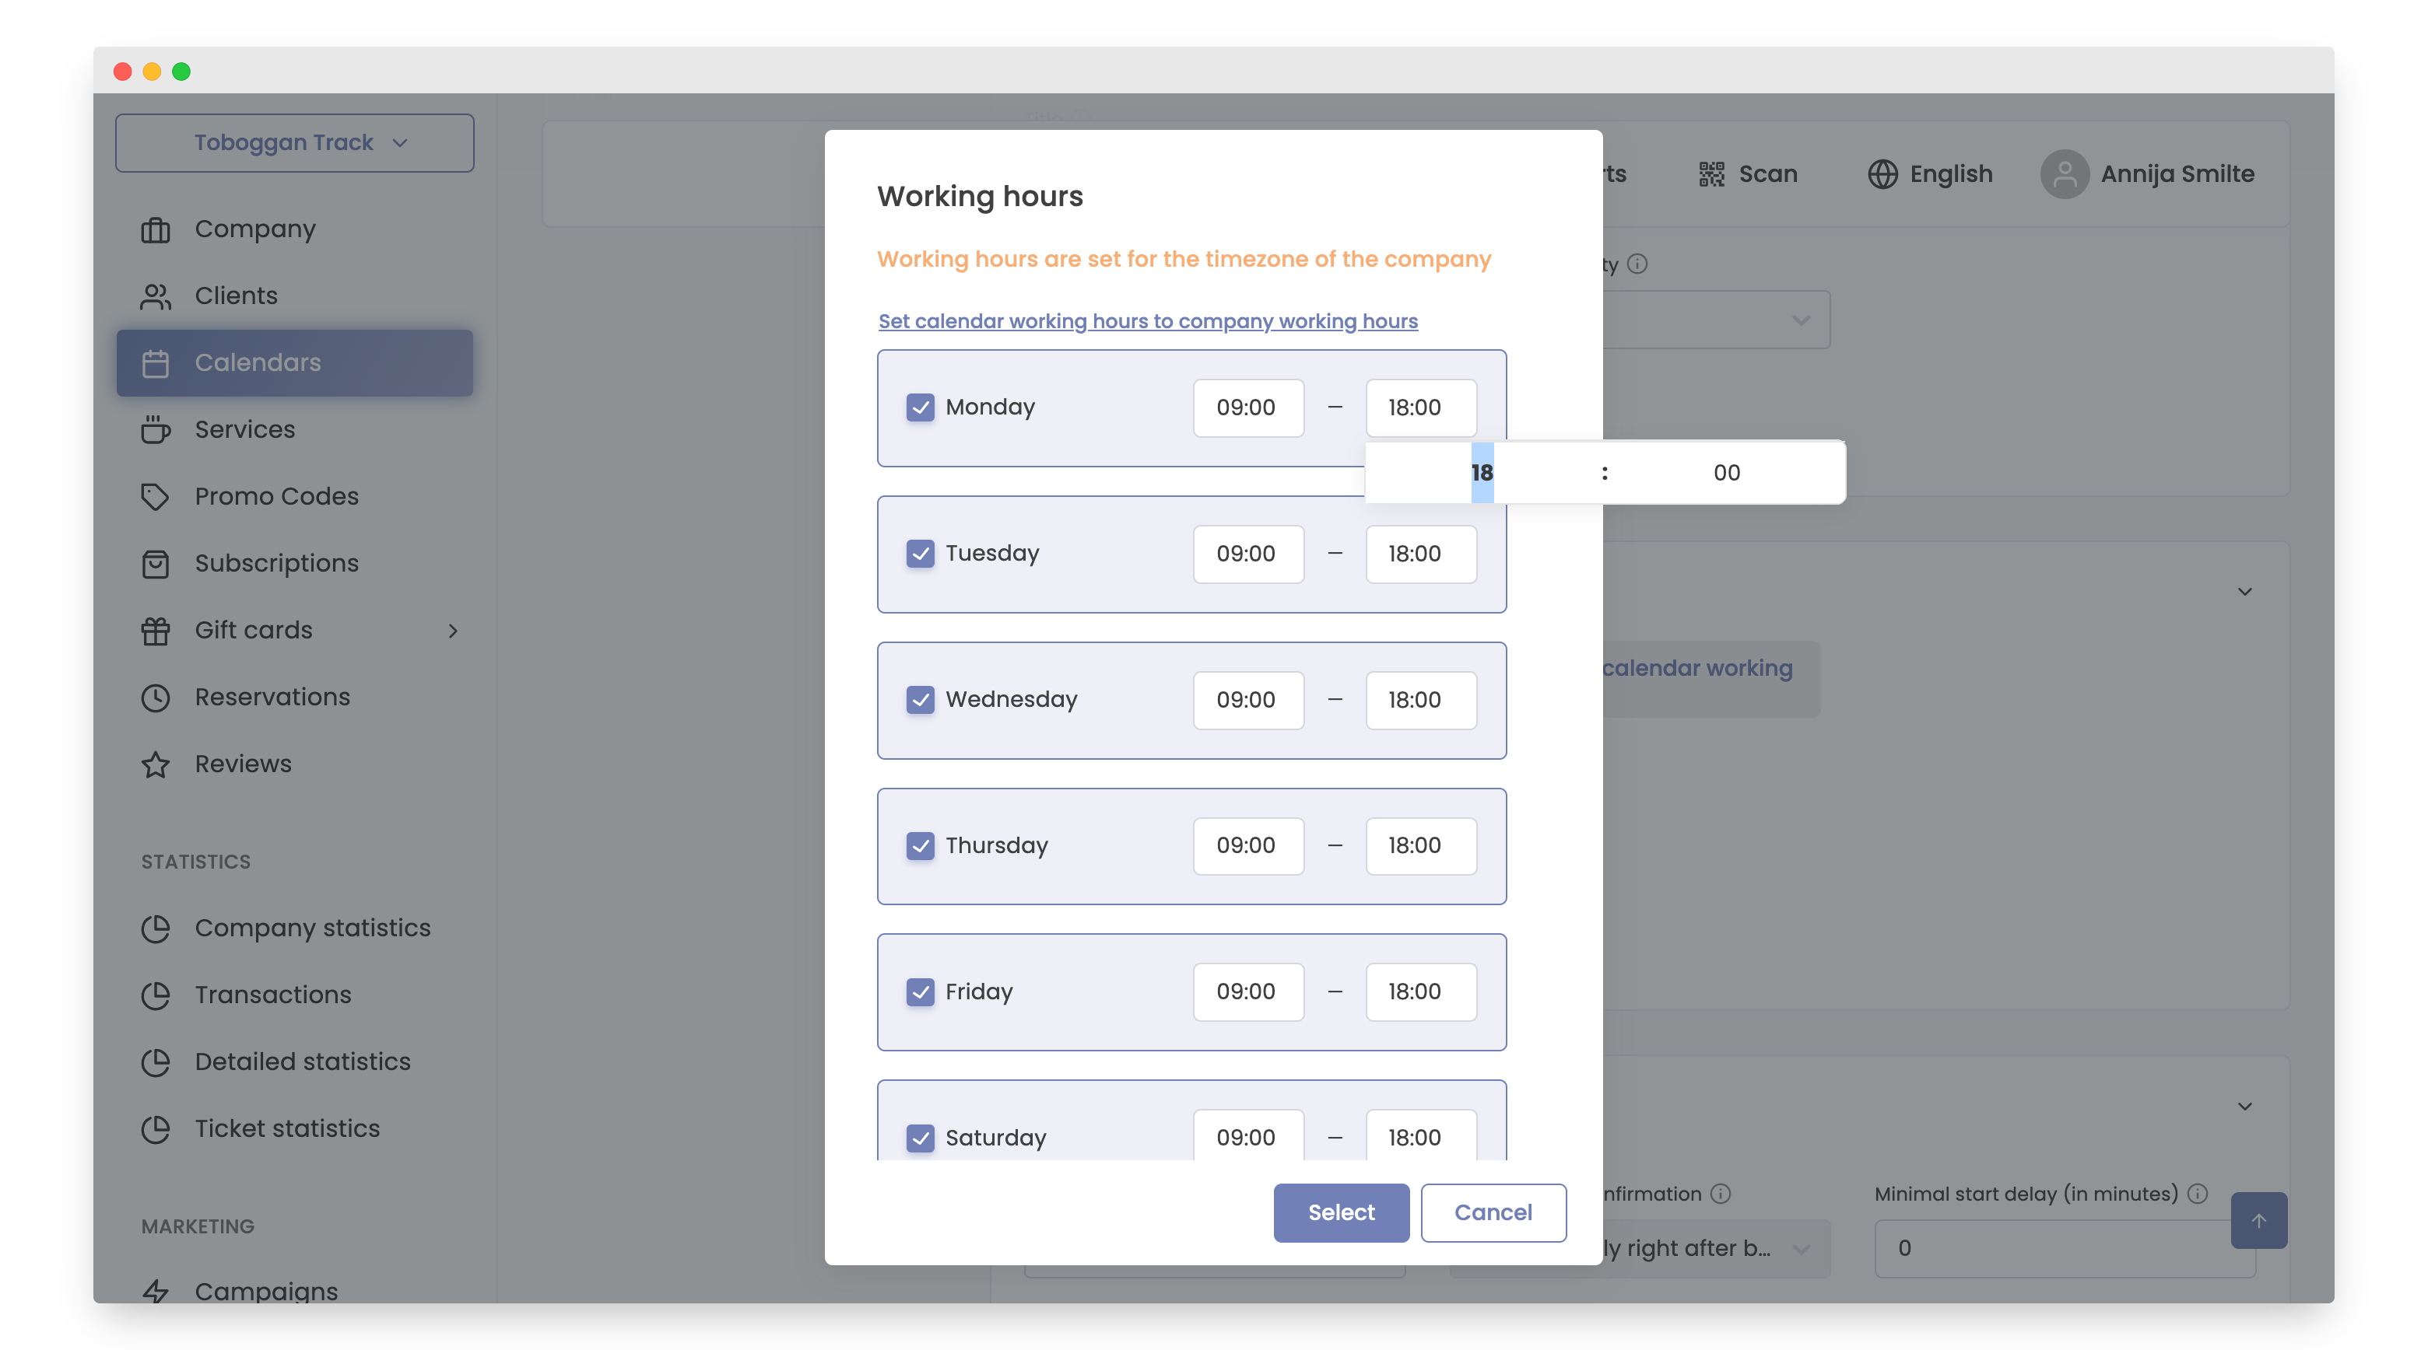2428x1350 pixels.
Task: Select hour 18 in time picker
Action: [1482, 473]
